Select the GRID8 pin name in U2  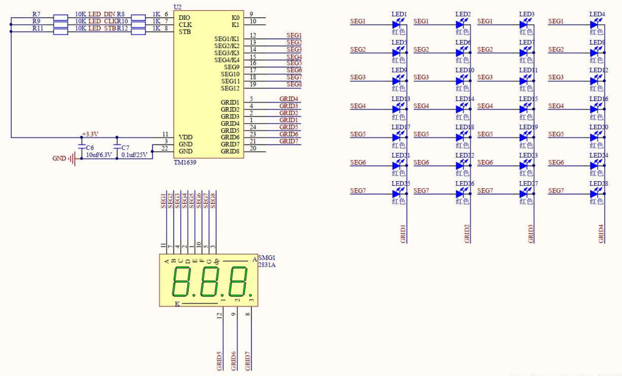[230, 151]
